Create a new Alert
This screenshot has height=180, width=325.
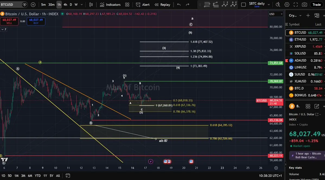pyautogui.click(x=143, y=5)
